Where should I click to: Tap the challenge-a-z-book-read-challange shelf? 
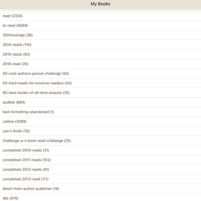click(37, 141)
